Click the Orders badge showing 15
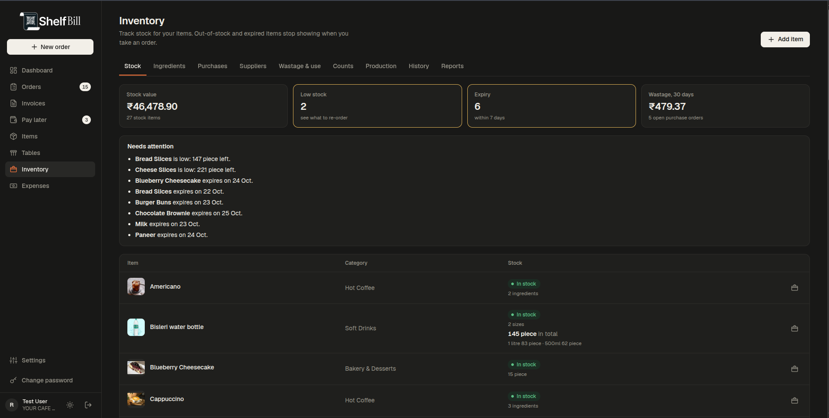The width and height of the screenshot is (829, 418). click(85, 87)
